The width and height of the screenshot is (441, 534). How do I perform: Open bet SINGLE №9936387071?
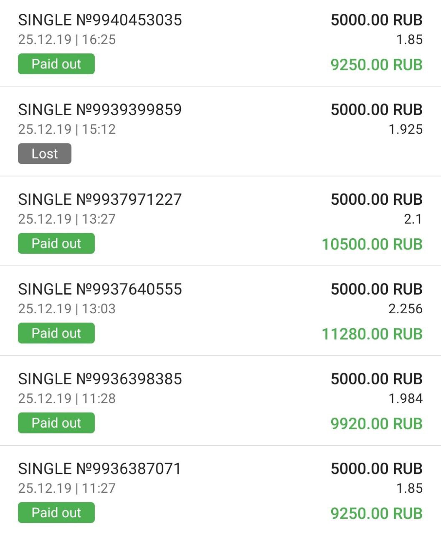click(x=99, y=469)
